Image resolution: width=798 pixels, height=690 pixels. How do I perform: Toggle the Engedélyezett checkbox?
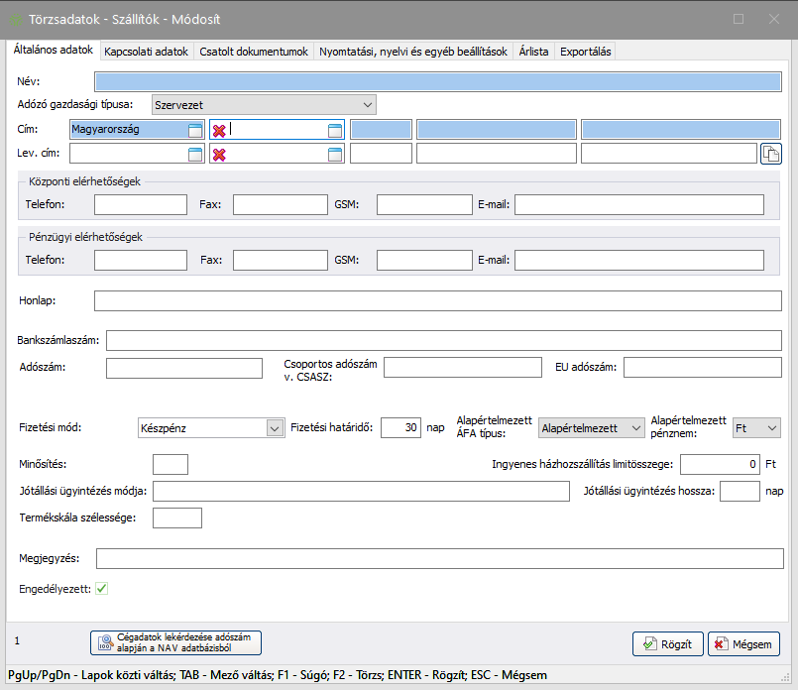[101, 589]
